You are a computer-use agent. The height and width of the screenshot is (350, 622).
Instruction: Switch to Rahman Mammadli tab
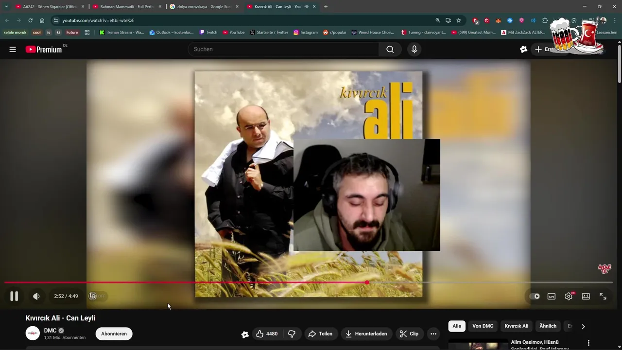tap(126, 6)
